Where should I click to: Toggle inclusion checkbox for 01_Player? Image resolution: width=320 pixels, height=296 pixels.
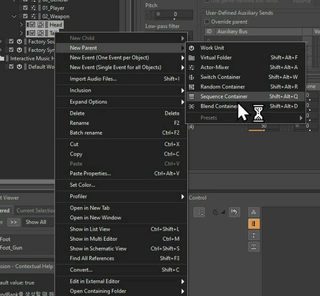point(25,8)
